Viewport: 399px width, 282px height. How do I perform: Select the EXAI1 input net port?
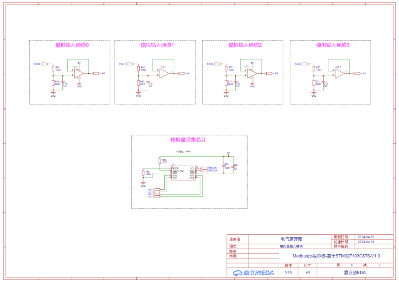click(130, 64)
